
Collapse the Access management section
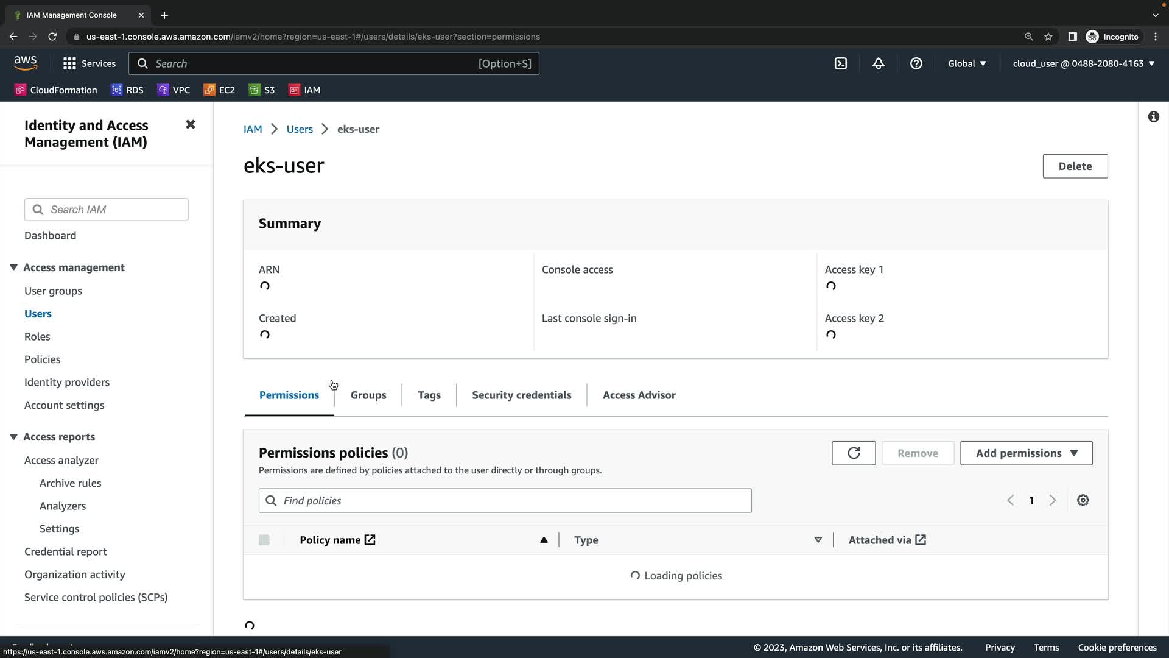coord(13,267)
